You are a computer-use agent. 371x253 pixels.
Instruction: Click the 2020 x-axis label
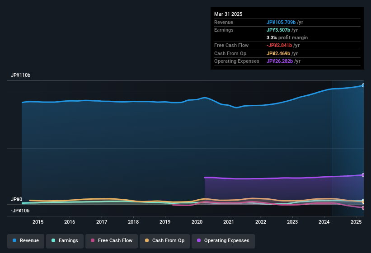(x=197, y=222)
